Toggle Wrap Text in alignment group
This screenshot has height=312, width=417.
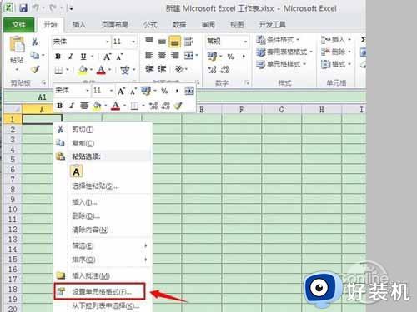[x=188, y=42]
